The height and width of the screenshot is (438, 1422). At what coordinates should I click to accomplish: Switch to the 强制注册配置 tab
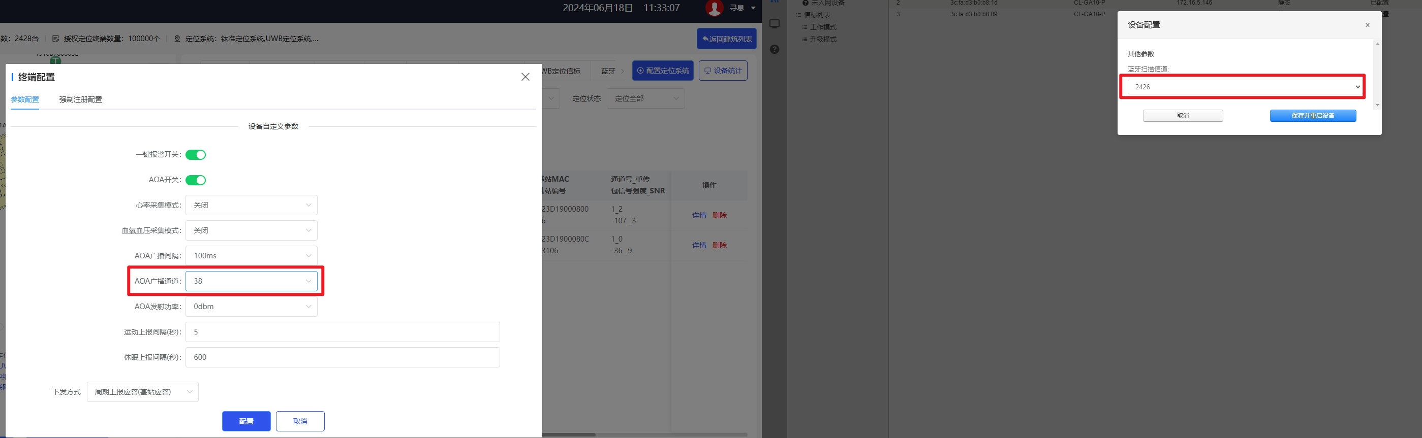(81, 99)
